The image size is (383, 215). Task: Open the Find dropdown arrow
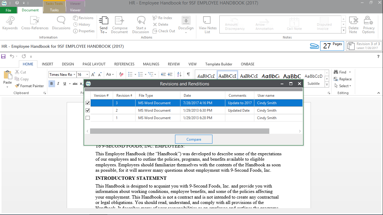350,72
